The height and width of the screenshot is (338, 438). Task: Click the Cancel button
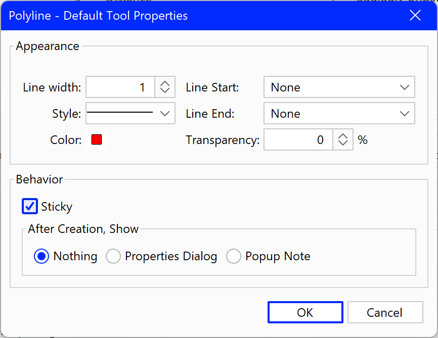click(x=385, y=312)
